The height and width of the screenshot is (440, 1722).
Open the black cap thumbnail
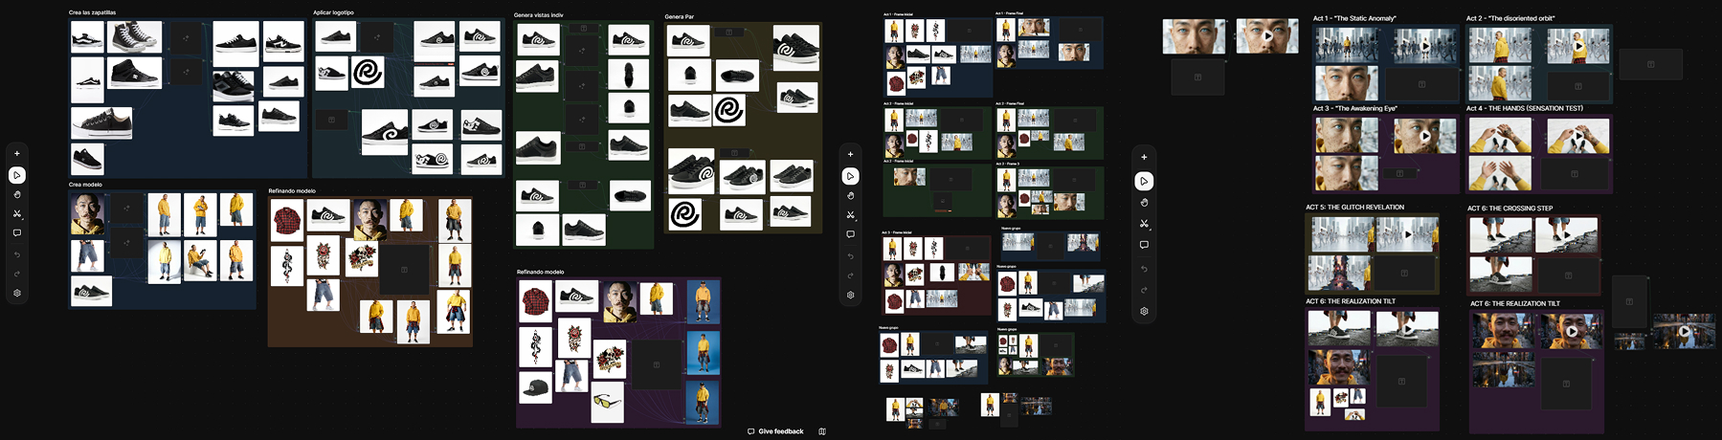(x=536, y=387)
